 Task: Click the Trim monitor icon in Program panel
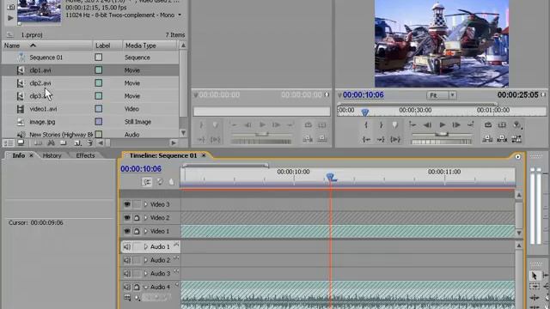[516, 139]
